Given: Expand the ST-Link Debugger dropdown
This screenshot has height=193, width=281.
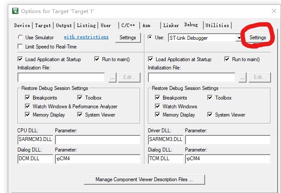Looking at the screenshot, I should pyautogui.click(x=239, y=38).
